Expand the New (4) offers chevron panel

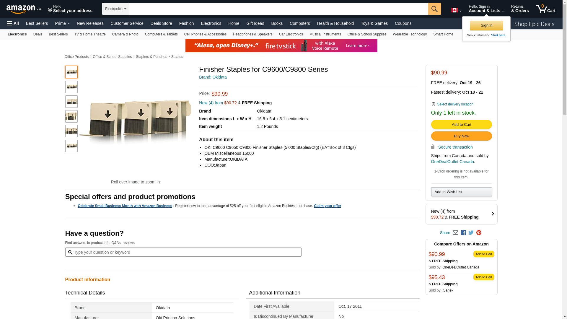point(493,214)
